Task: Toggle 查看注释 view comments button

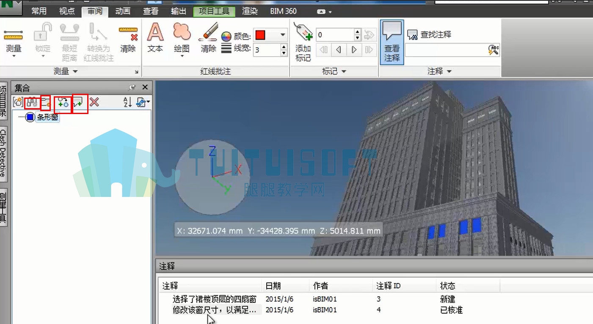Action: coord(392,42)
